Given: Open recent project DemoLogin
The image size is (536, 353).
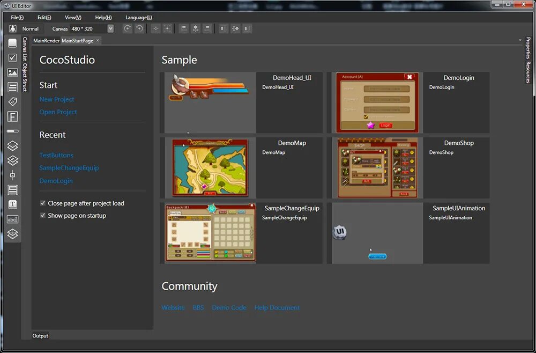Looking at the screenshot, I should click(56, 181).
